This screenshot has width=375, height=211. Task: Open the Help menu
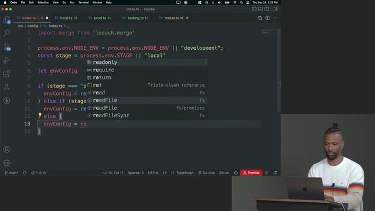pyautogui.click(x=108, y=2)
